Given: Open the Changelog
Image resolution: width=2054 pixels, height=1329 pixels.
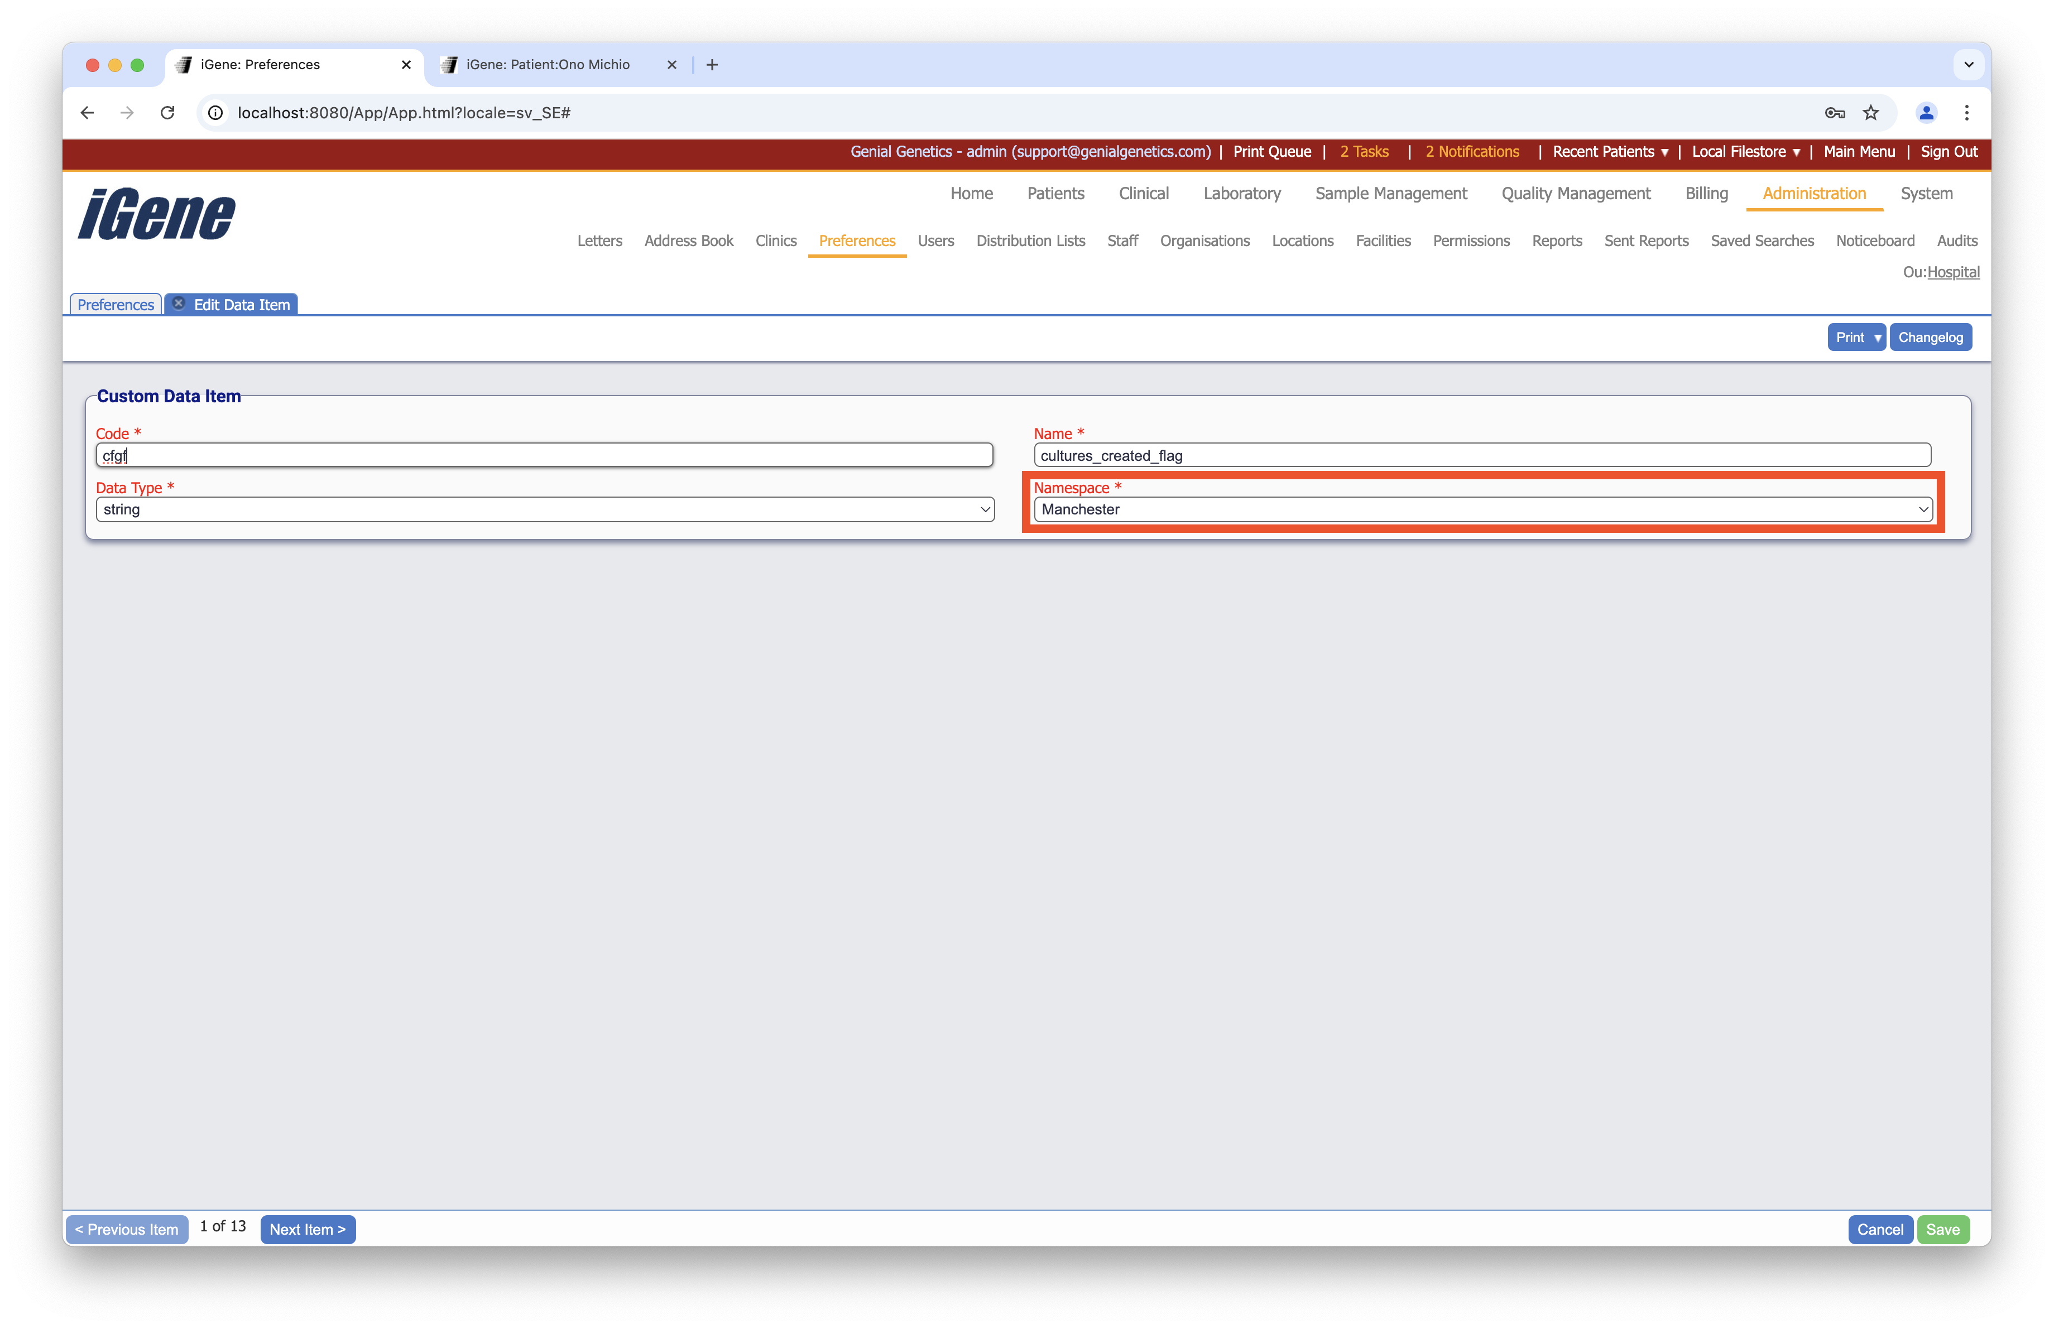Looking at the screenshot, I should pos(1931,336).
